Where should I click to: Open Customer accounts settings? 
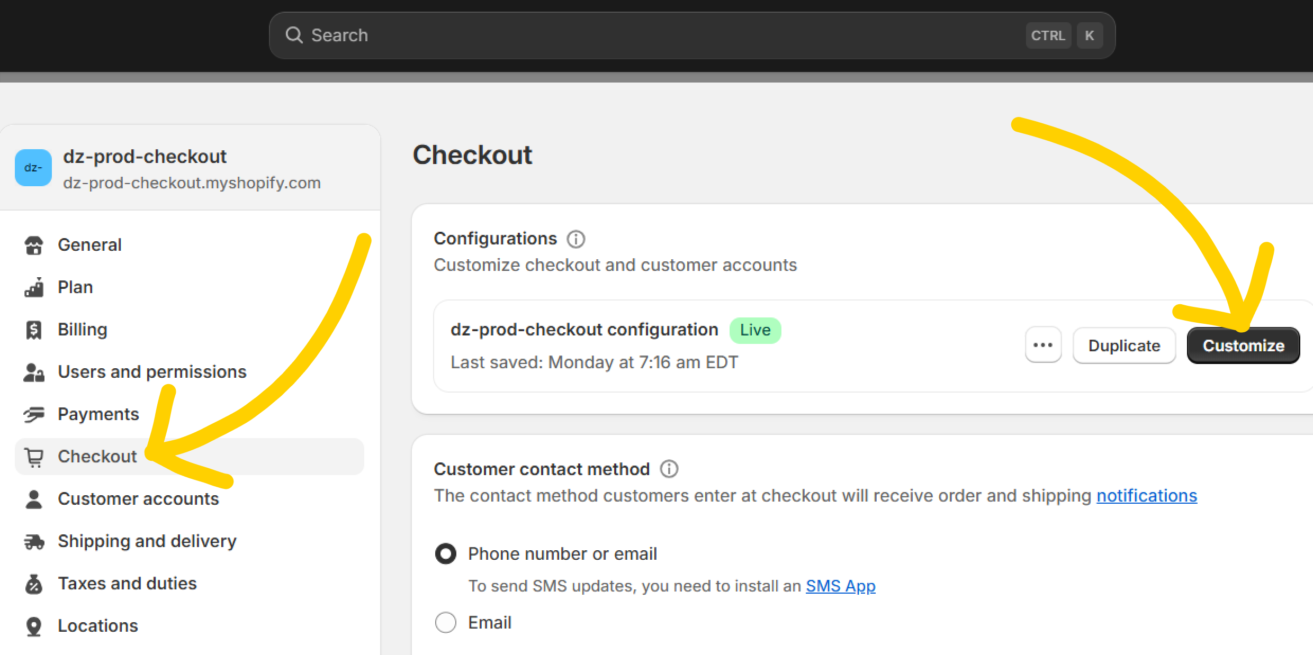tap(190, 499)
